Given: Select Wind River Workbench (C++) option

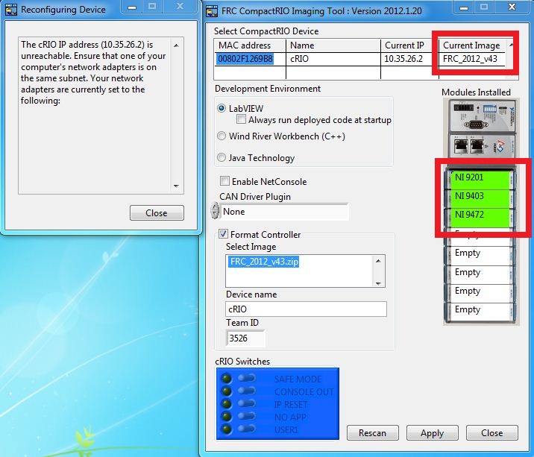Looking at the screenshot, I should [222, 136].
